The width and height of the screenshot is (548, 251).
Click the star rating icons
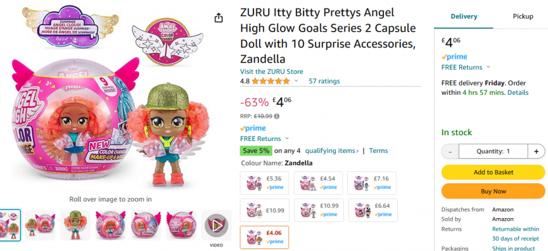coord(271,81)
